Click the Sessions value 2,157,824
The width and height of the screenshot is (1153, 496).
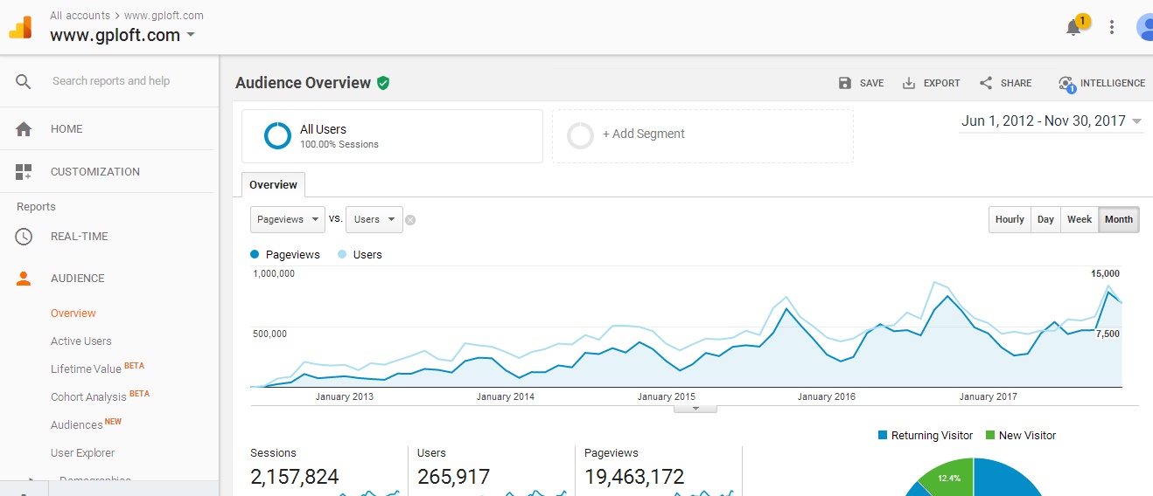click(x=295, y=477)
